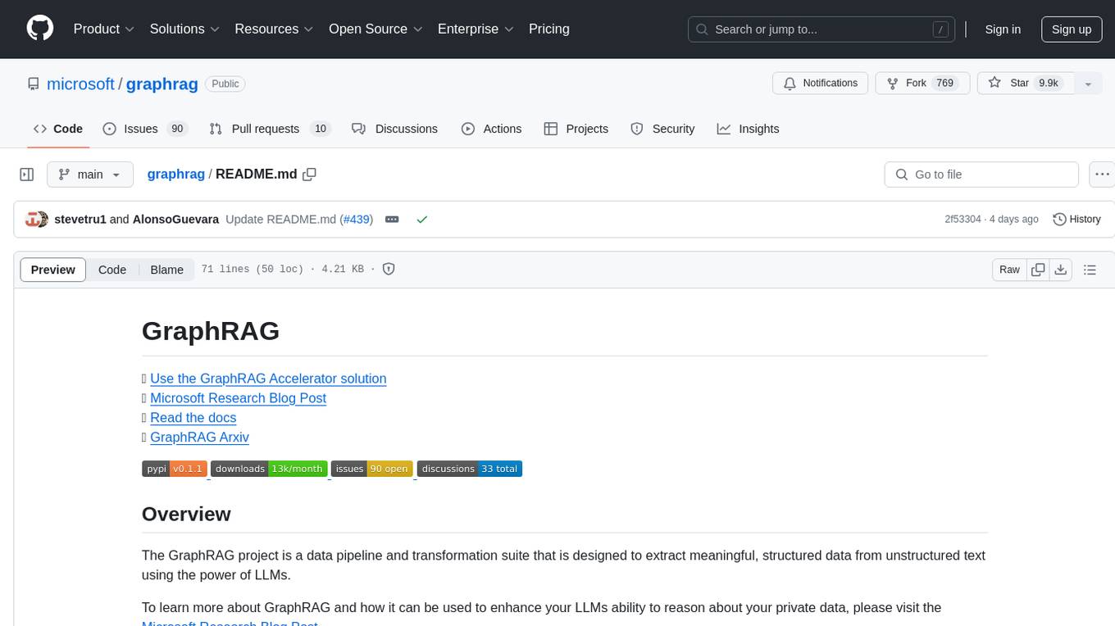The height and width of the screenshot is (626, 1115).
Task: Click the security shield icon by file size
Action: click(x=389, y=270)
